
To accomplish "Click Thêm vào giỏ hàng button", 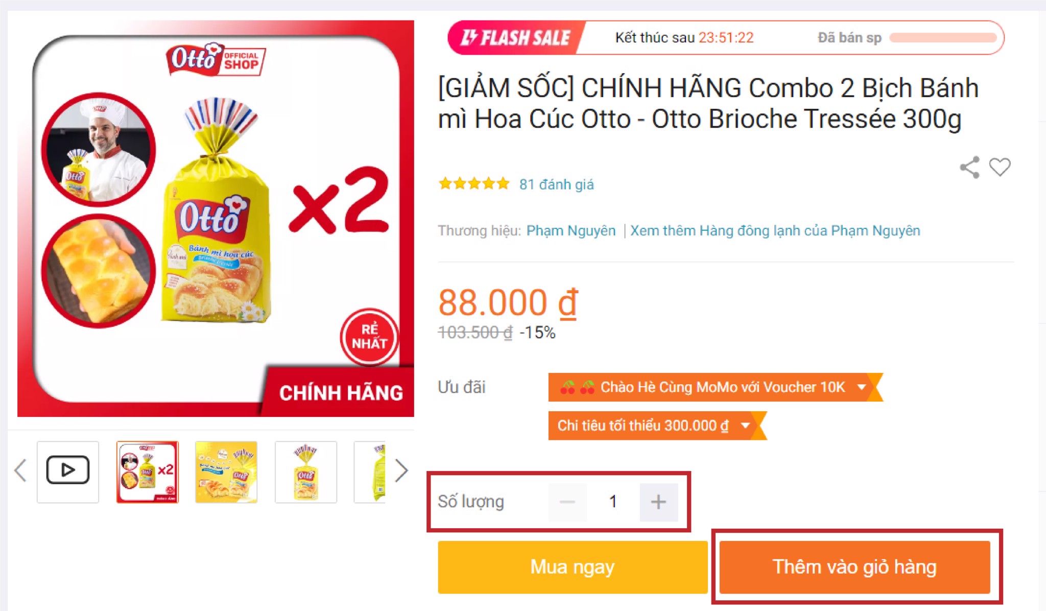I will (854, 567).
